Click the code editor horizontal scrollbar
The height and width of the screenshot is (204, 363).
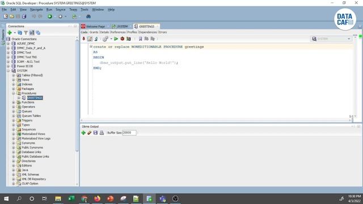[216, 120]
